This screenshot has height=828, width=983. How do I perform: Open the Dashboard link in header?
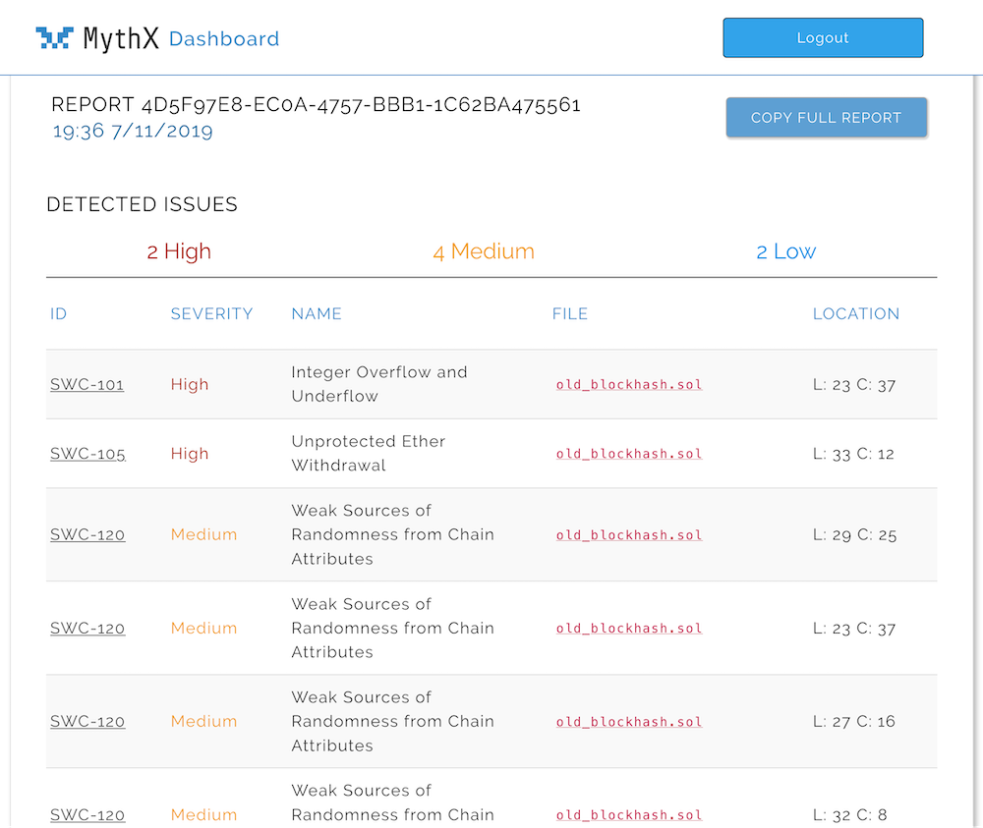[x=224, y=39]
